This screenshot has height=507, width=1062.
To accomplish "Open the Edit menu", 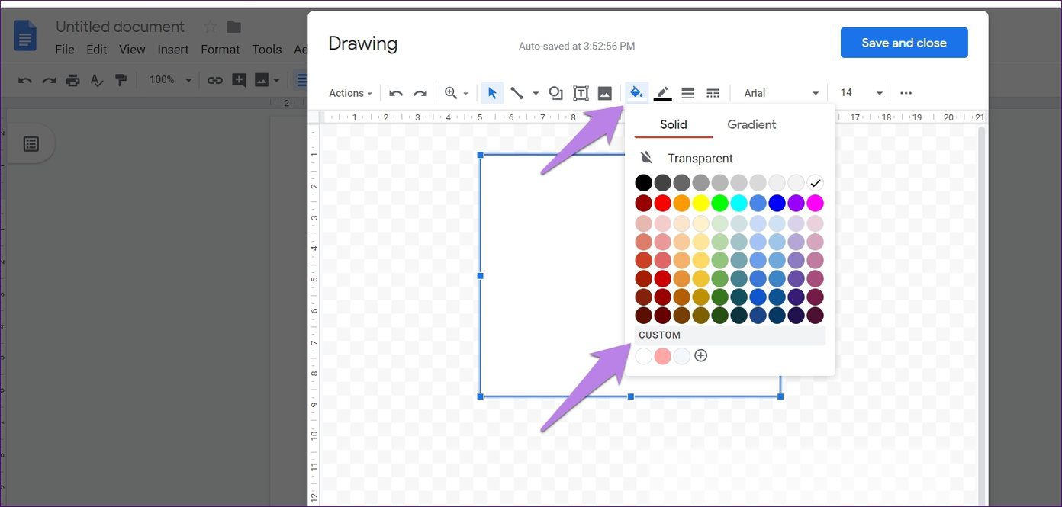I will pos(96,50).
